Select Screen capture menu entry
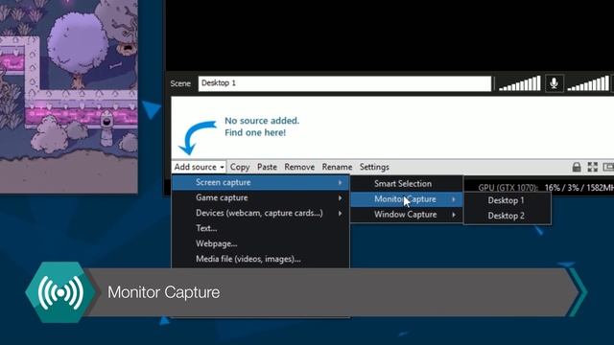The height and width of the screenshot is (345, 614). [x=260, y=182]
